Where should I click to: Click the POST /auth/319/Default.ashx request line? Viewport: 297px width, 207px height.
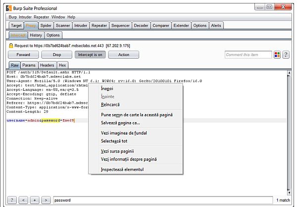(49, 72)
